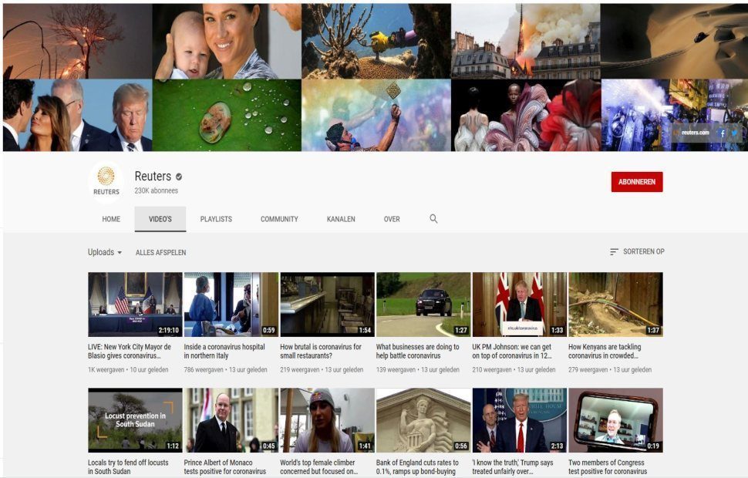Image resolution: width=748 pixels, height=478 pixels.
Task: Open the channel search magnifier icon
Action: click(x=433, y=219)
